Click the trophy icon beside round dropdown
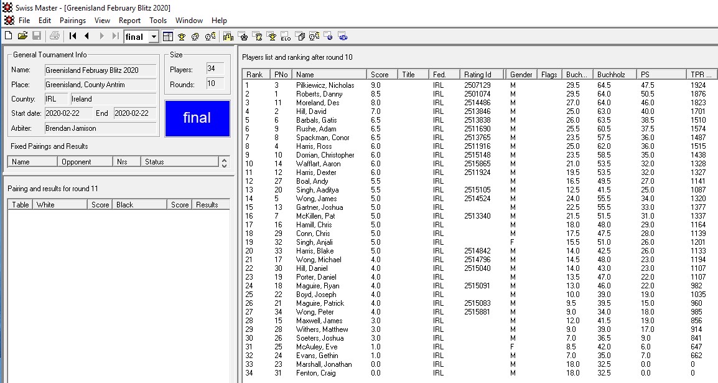718x383 pixels. coord(182,36)
